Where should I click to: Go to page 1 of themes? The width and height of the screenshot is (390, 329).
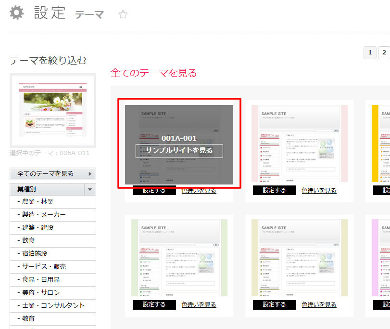point(370,53)
